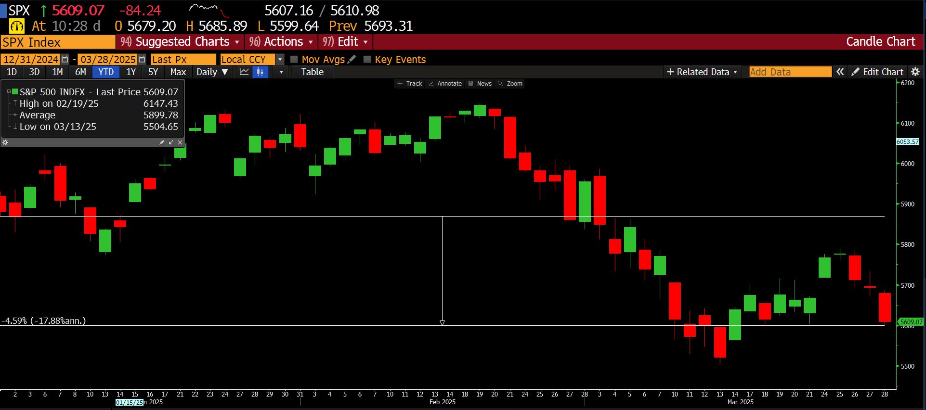Image resolution: width=926 pixels, height=410 pixels.
Task: Select the candle chart type icon
Action: [x=260, y=72]
